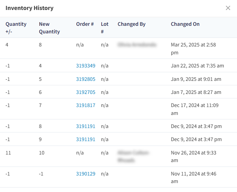Open order link 3192805
This screenshot has height=192, width=237.
85,79
